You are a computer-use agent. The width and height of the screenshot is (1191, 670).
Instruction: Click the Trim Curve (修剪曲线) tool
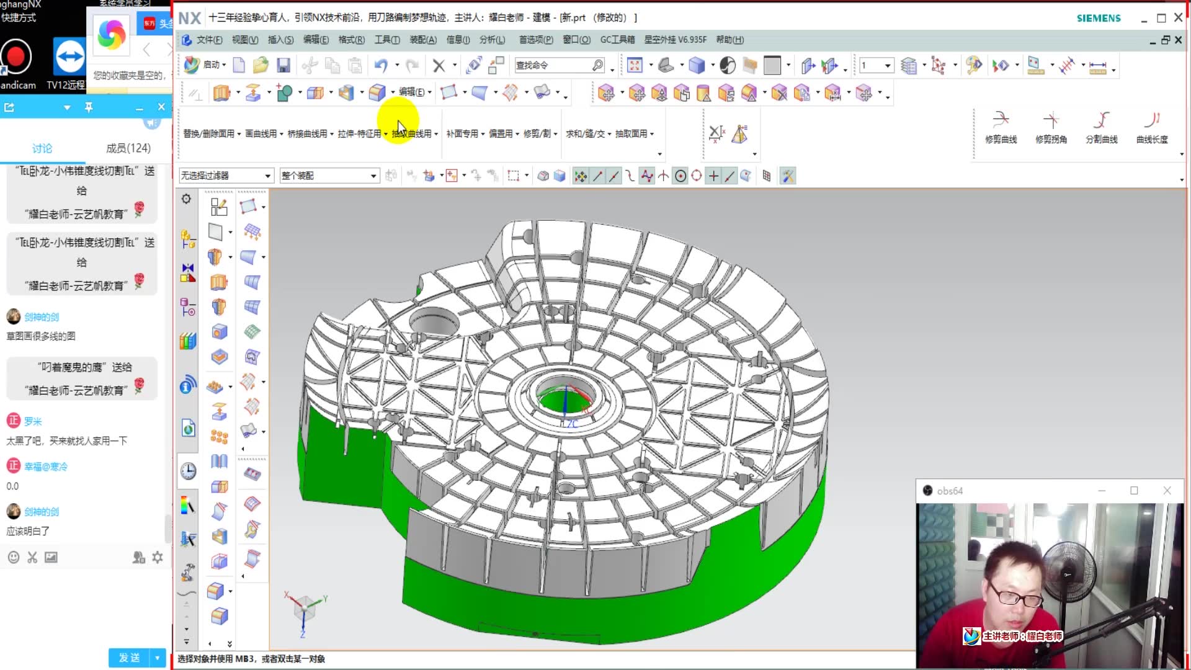point(1001,127)
